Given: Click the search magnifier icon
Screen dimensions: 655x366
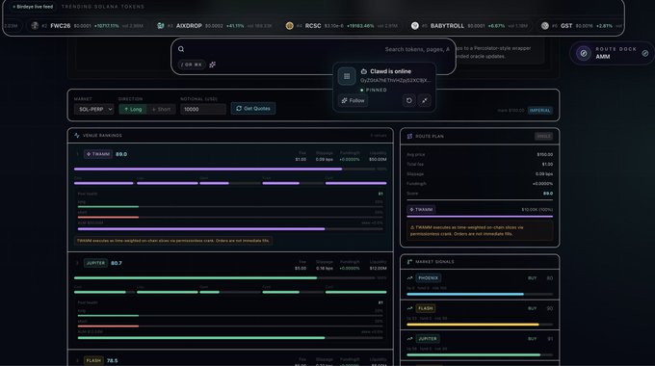Looking at the screenshot, I should (181, 49).
